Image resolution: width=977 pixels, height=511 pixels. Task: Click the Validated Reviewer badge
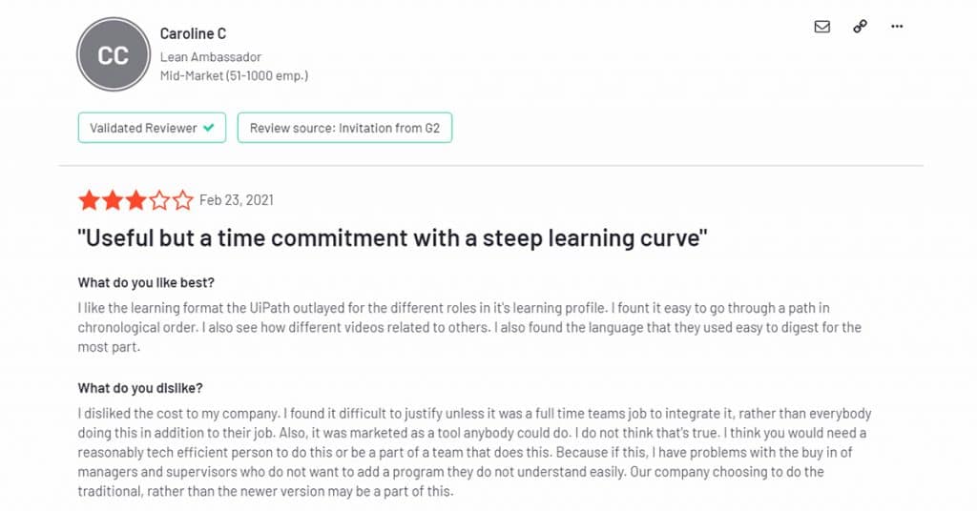[152, 128]
